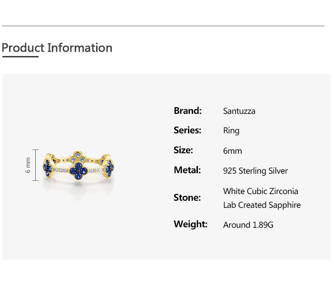
Task: Click the Brand label
Action: point(187,111)
